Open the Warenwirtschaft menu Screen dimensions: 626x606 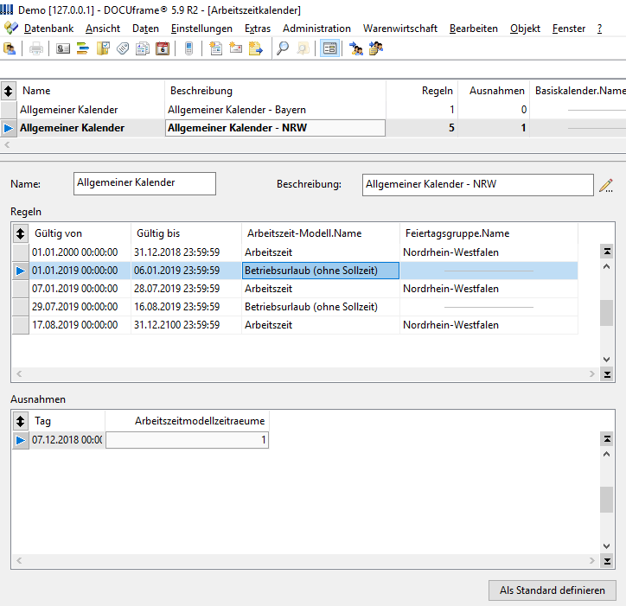click(400, 29)
